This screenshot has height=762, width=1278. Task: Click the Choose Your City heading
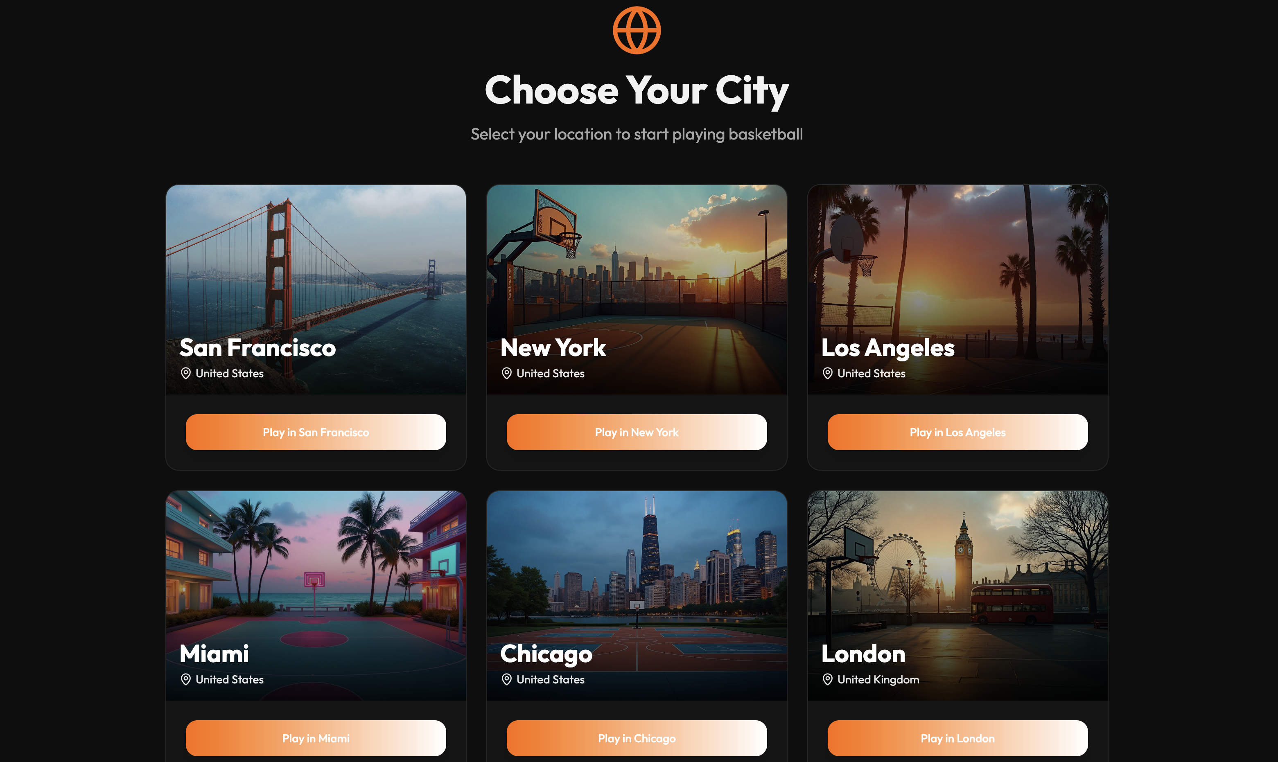coord(637,90)
